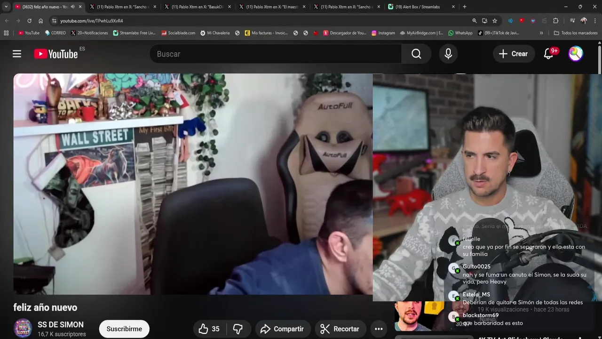Open the Mis facturas - Invoic... bookmark
The image size is (602, 339).
coord(266,33)
